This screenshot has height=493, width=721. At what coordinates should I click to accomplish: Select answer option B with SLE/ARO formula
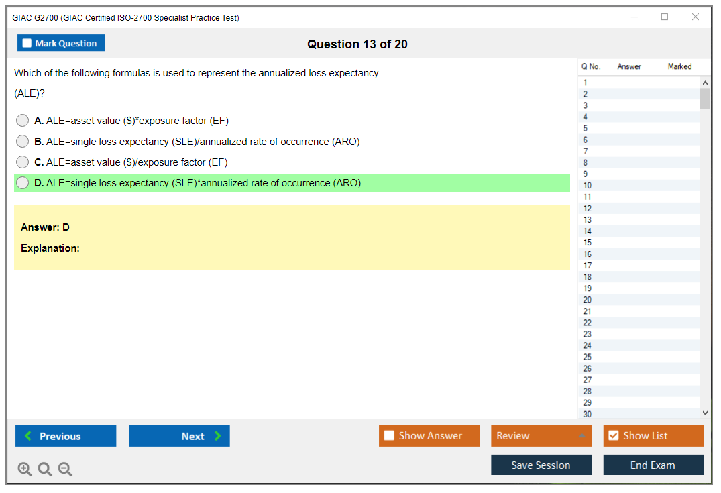coord(22,141)
